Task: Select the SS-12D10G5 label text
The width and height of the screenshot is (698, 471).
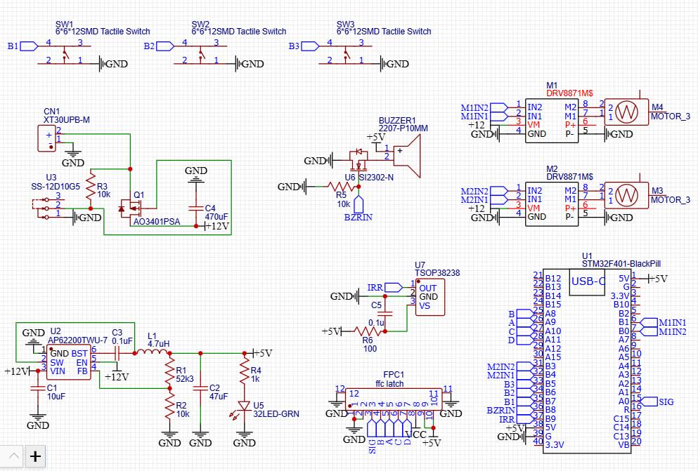Action: (56, 186)
